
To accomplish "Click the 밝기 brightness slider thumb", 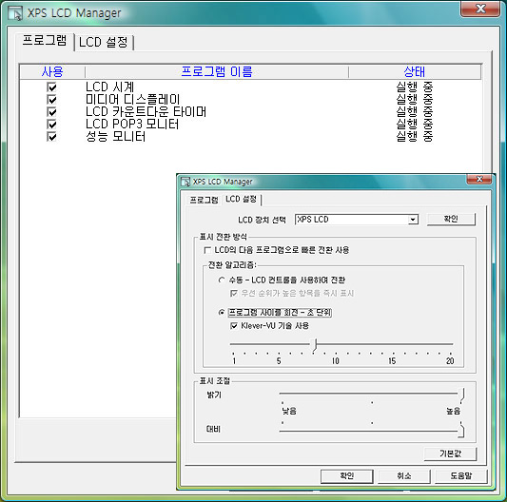I will pyautogui.click(x=461, y=396).
